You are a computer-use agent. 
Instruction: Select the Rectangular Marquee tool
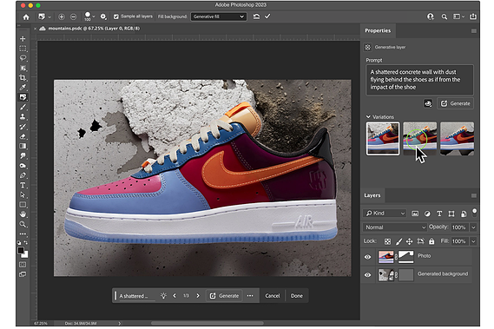[x=23, y=49]
